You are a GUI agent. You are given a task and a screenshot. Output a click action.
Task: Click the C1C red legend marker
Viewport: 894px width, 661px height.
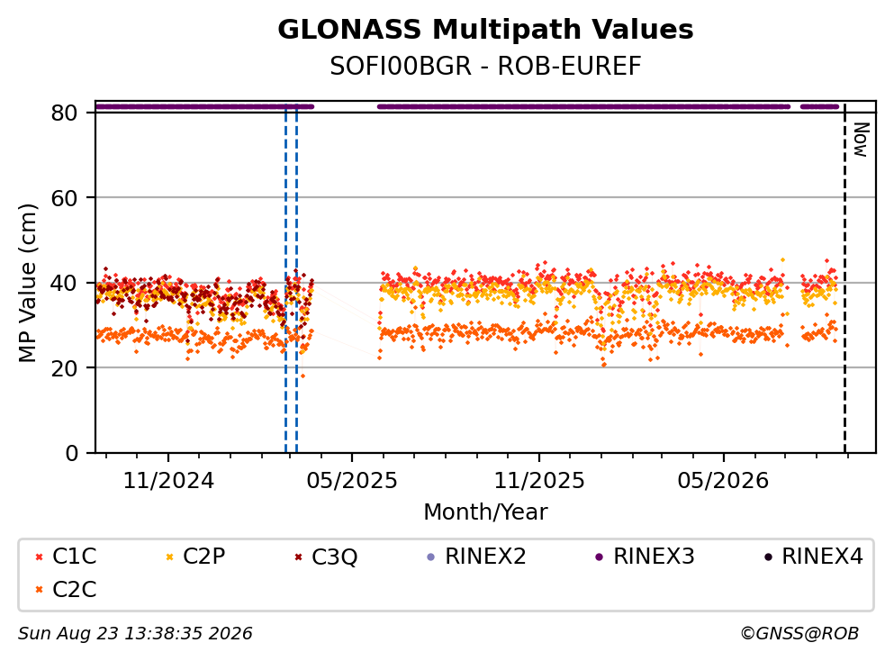click(40, 557)
